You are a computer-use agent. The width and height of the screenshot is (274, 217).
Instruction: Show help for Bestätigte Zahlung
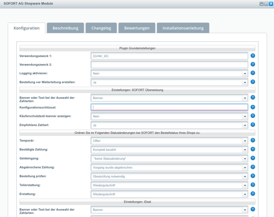coord(253,149)
